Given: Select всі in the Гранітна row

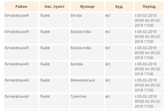Looking at the screenshot, I should (x=108, y=96).
